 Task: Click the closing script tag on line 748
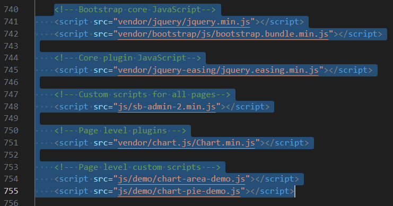(x=248, y=107)
